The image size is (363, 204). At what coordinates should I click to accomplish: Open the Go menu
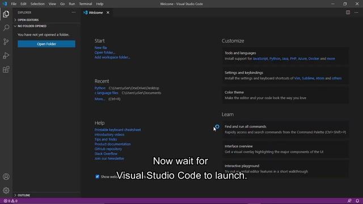coord(62,4)
